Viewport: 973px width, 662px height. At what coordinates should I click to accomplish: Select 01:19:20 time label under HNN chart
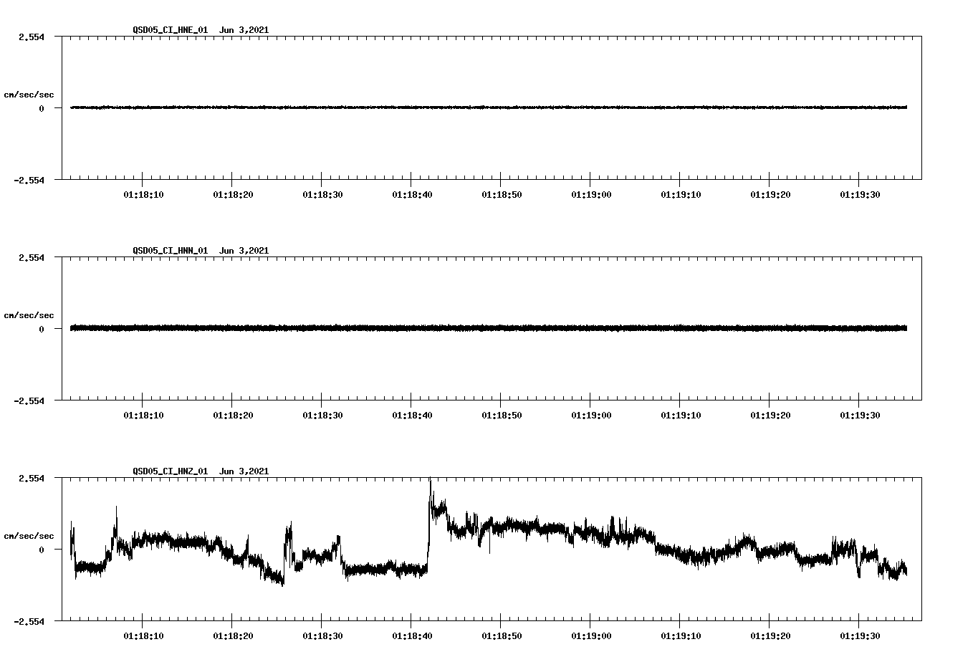pyautogui.click(x=770, y=415)
